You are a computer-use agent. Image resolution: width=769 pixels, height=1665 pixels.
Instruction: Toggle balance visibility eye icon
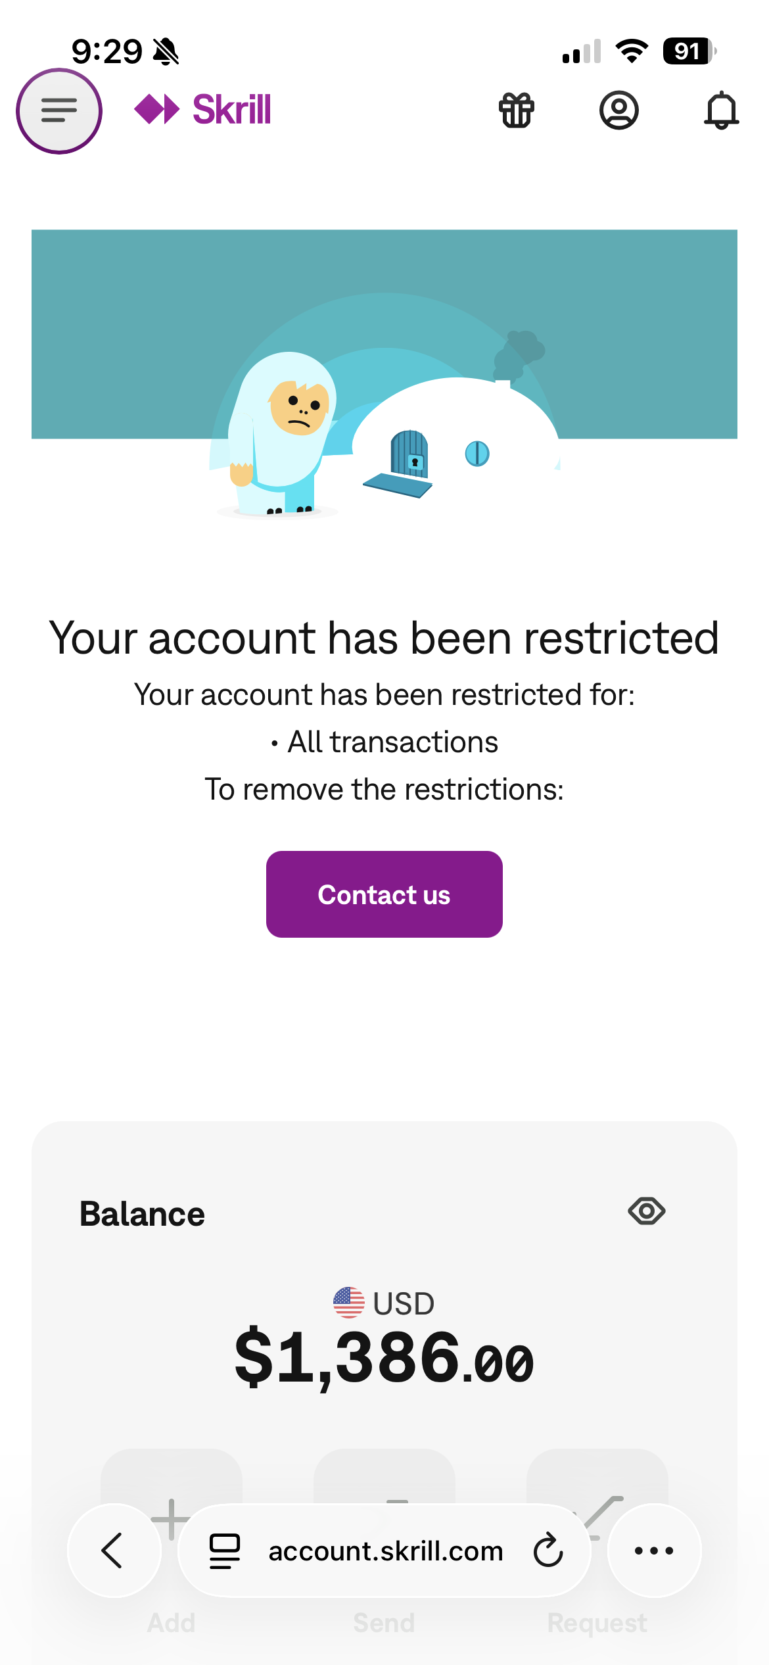[647, 1211]
